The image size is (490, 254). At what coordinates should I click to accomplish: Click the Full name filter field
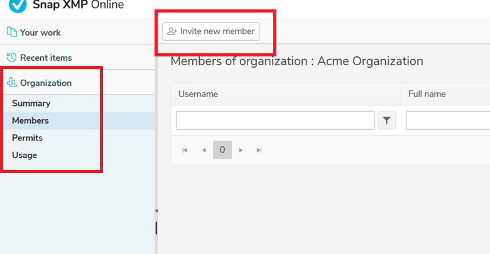coord(448,120)
